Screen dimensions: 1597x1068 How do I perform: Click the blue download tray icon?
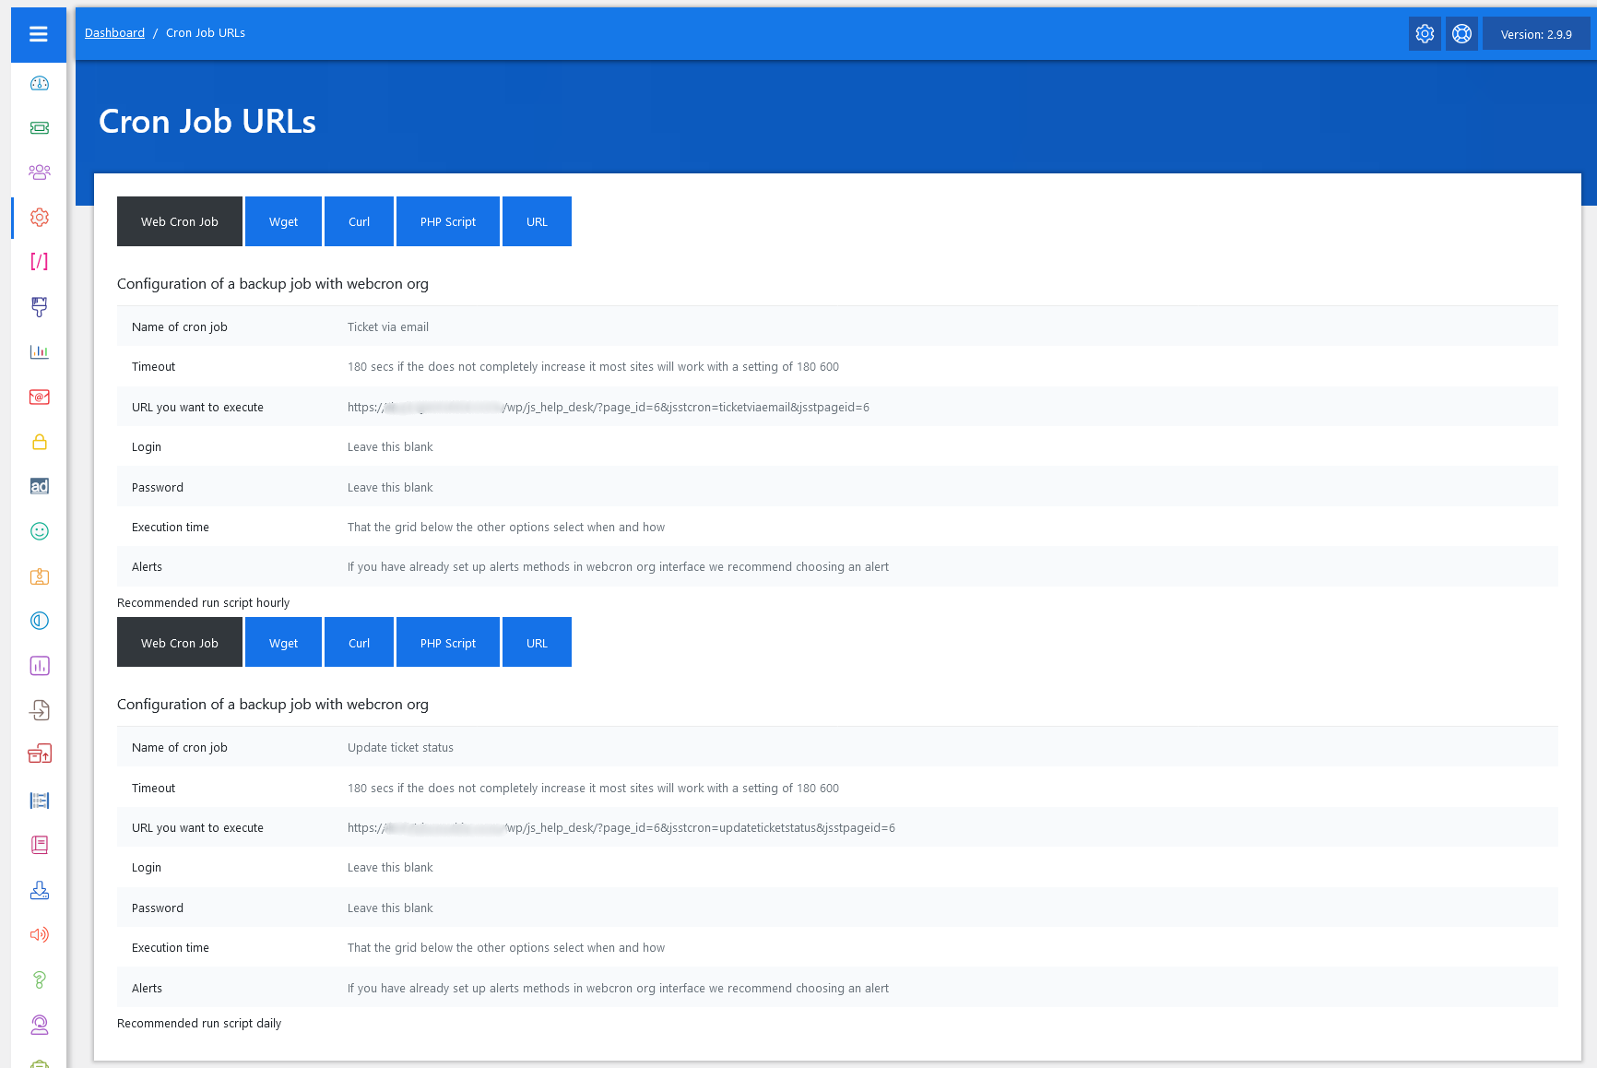[39, 890]
